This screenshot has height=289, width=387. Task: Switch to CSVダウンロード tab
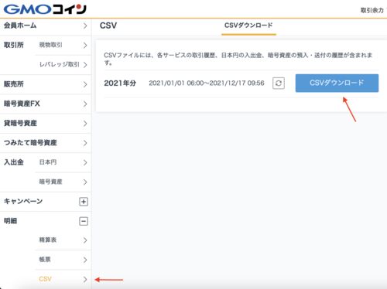[248, 25]
